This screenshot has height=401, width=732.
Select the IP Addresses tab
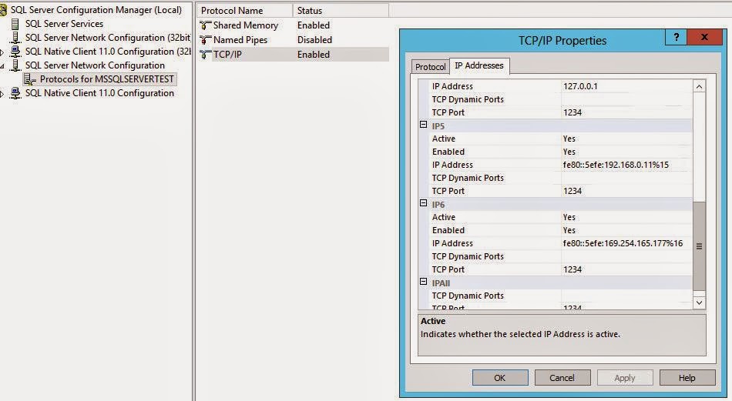tap(479, 65)
